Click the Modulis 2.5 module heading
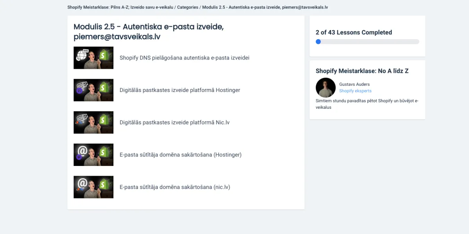The width and height of the screenshot is (469, 234). pyautogui.click(x=149, y=32)
